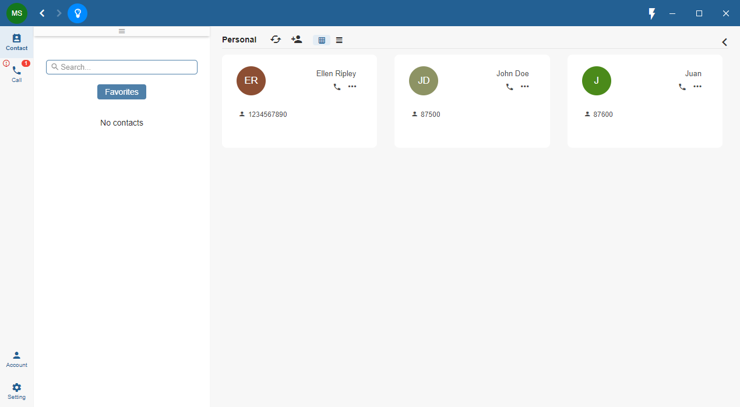Call John Doe using his phone icon

click(x=510, y=86)
